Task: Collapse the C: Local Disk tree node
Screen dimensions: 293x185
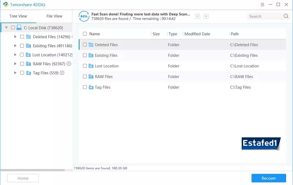Action: [6, 27]
